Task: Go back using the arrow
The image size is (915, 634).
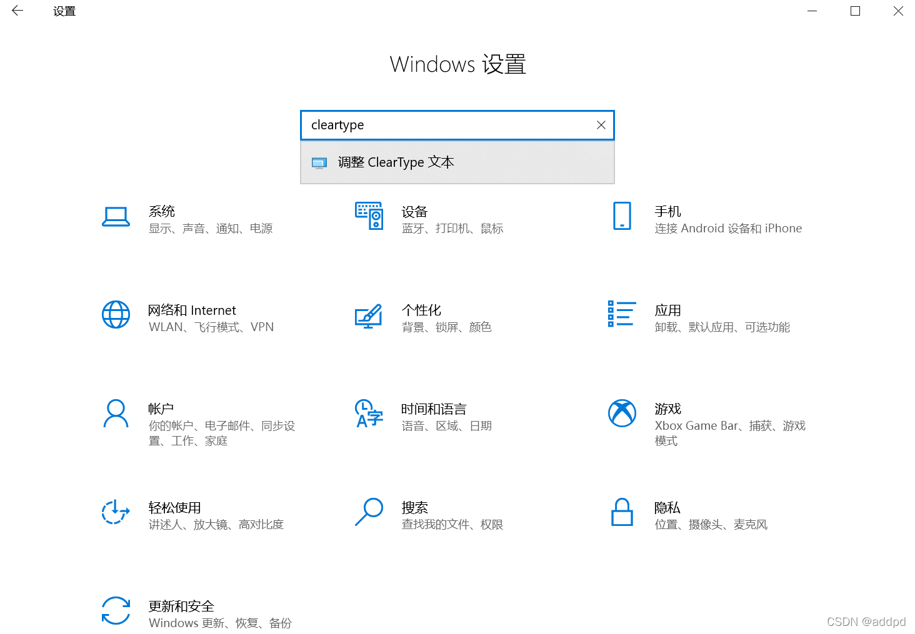Action: pyautogui.click(x=17, y=11)
